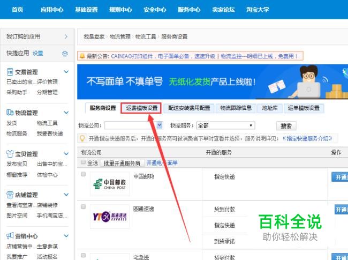Open the 指定快递服务介绍 link
Image resolution: width=348 pixels, height=260 pixels.
pyautogui.click(x=307, y=139)
